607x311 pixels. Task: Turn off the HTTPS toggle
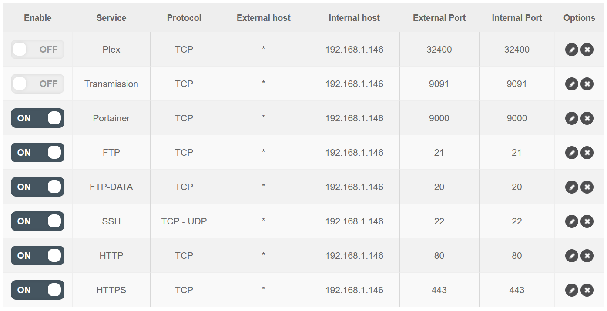[37, 290]
